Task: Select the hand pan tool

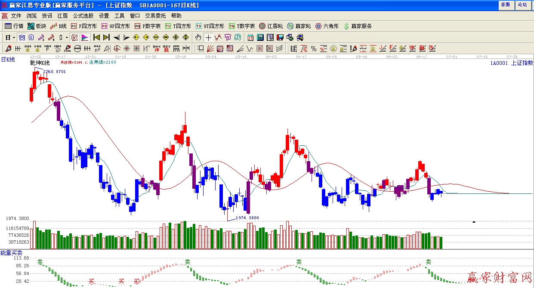Action: click(x=198, y=37)
